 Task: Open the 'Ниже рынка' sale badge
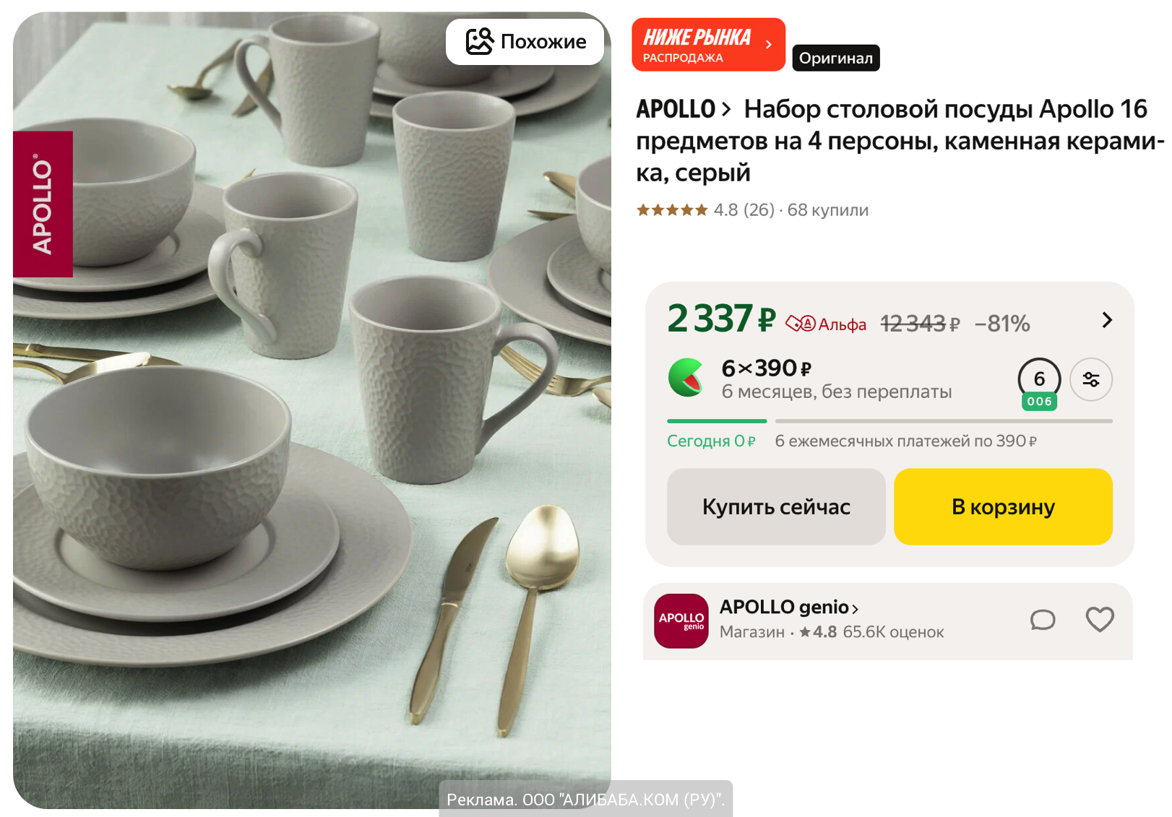click(x=707, y=45)
